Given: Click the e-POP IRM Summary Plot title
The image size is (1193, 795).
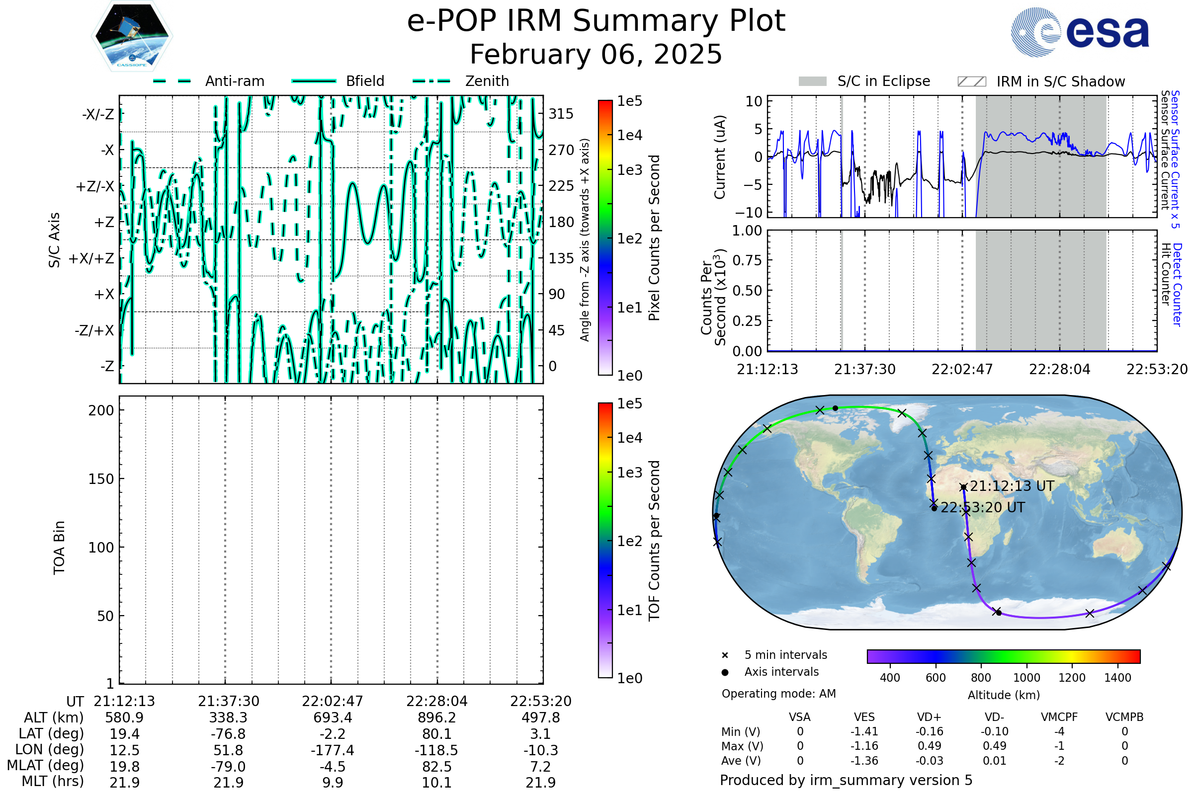Looking at the screenshot, I should (x=596, y=21).
